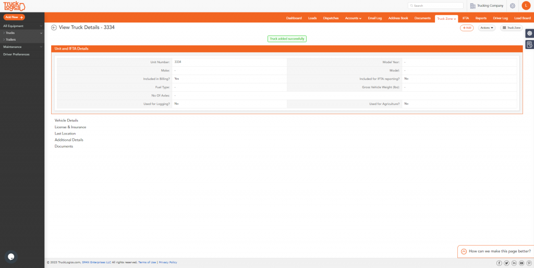Expand the Trucks sidebar item

pos(22,33)
